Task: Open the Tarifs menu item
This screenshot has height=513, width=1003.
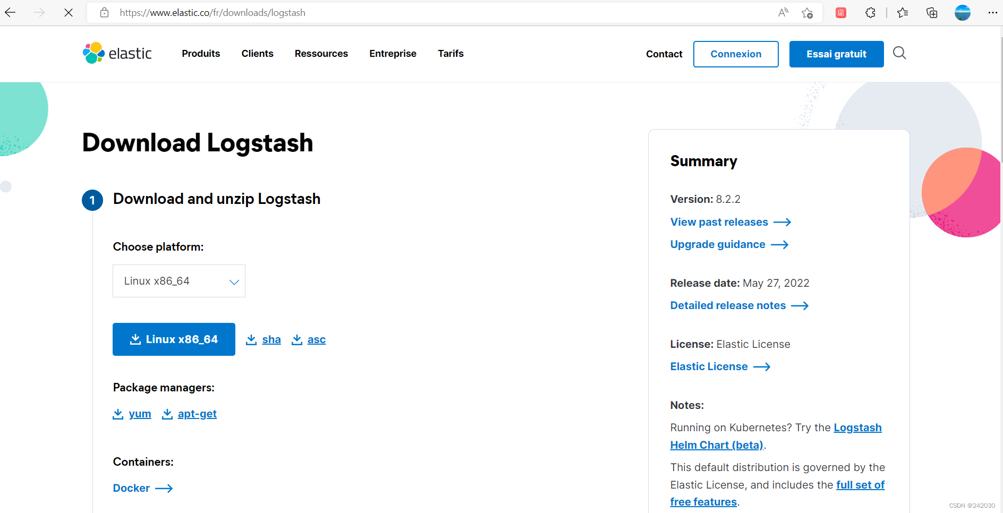Action: coord(451,54)
